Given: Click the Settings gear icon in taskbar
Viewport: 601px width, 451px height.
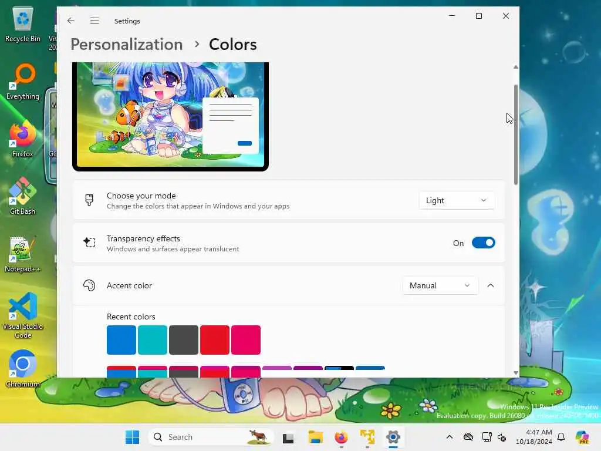Looking at the screenshot, I should [x=393, y=437].
